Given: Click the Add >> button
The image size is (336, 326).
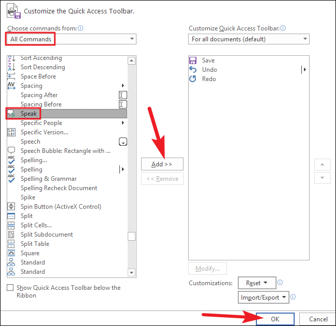Looking at the screenshot, I should [162, 164].
